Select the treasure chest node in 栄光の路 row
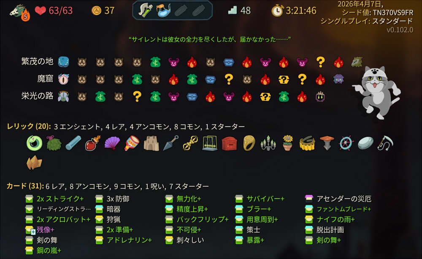Viewport: 422px width, 259px height. click(x=192, y=97)
